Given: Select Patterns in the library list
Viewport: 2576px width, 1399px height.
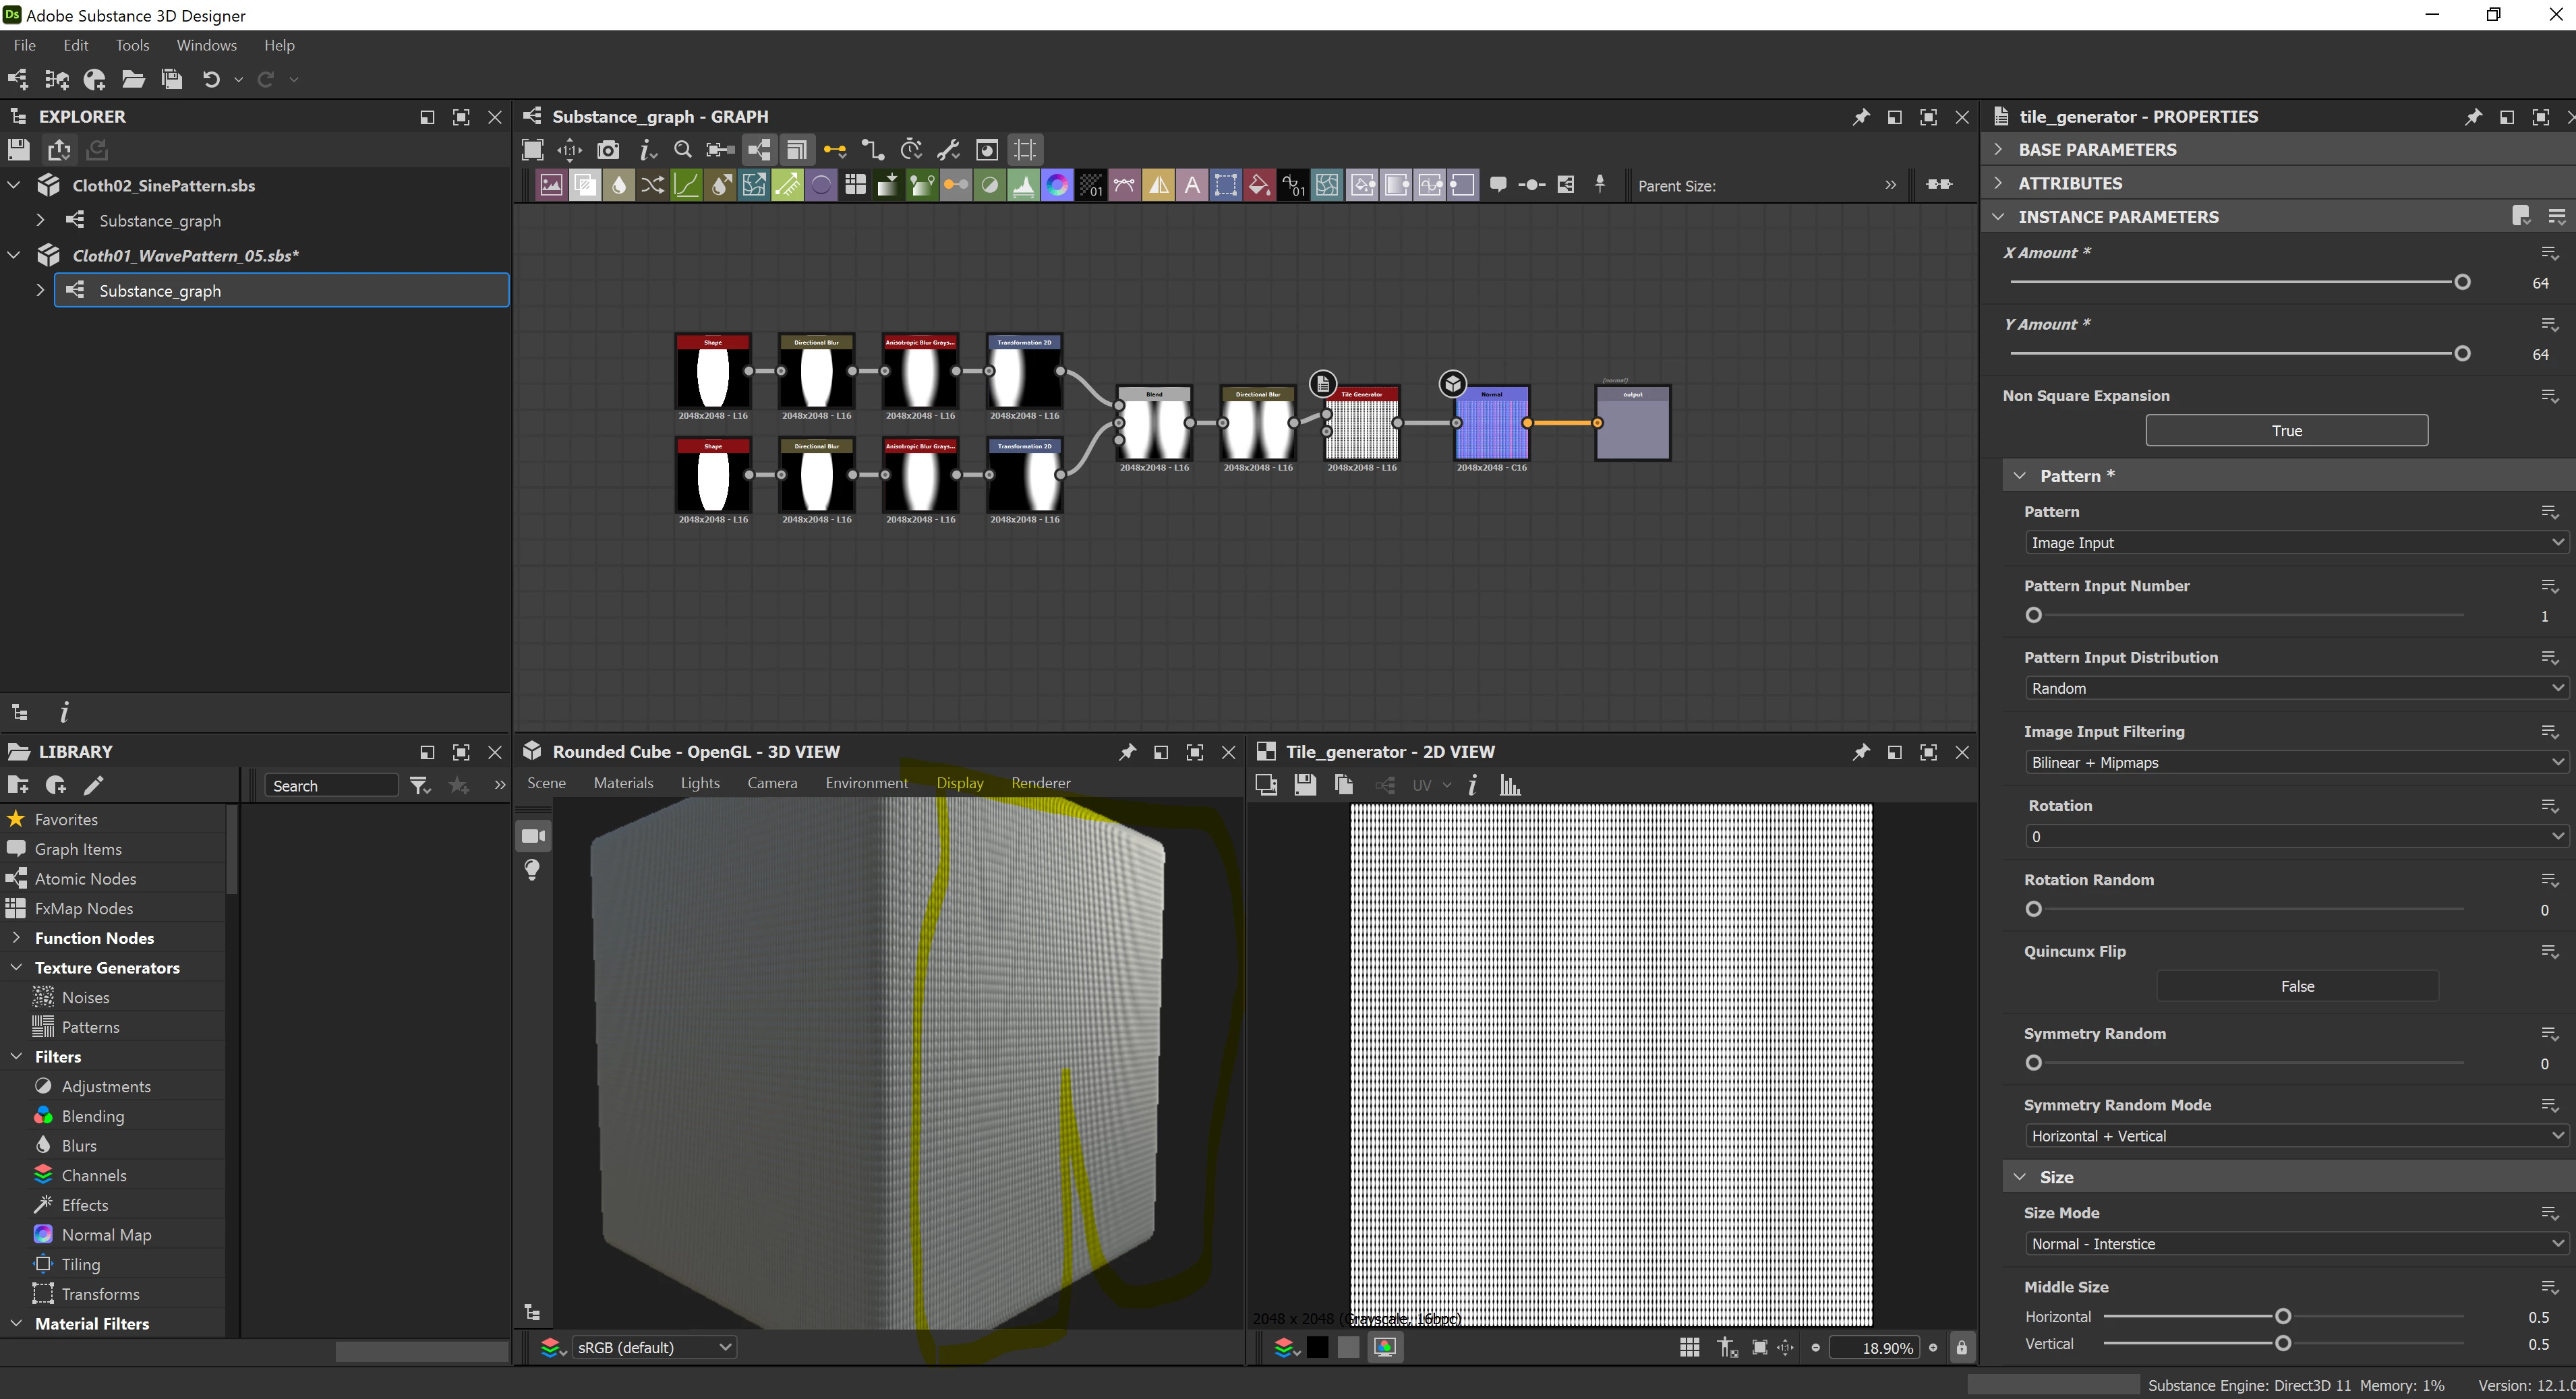Looking at the screenshot, I should tap(90, 1027).
